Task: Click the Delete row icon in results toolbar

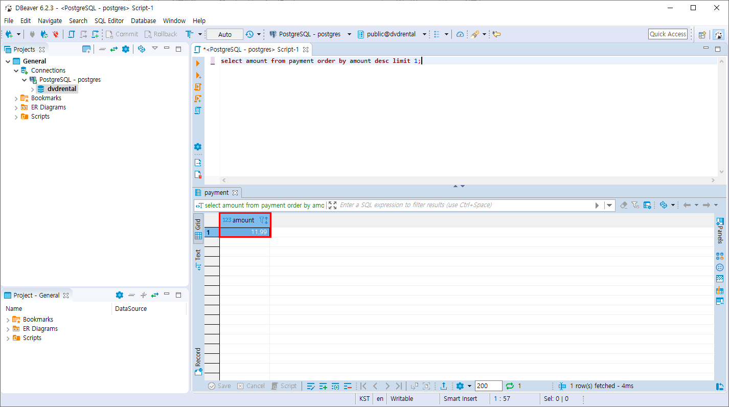Action: (x=348, y=386)
